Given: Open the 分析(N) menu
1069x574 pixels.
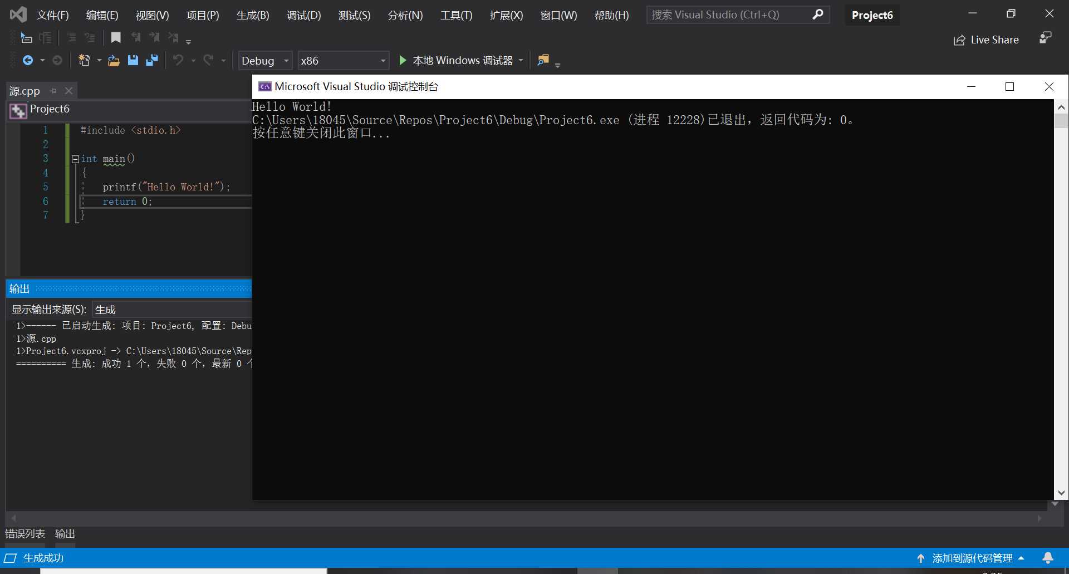Looking at the screenshot, I should pos(405,15).
